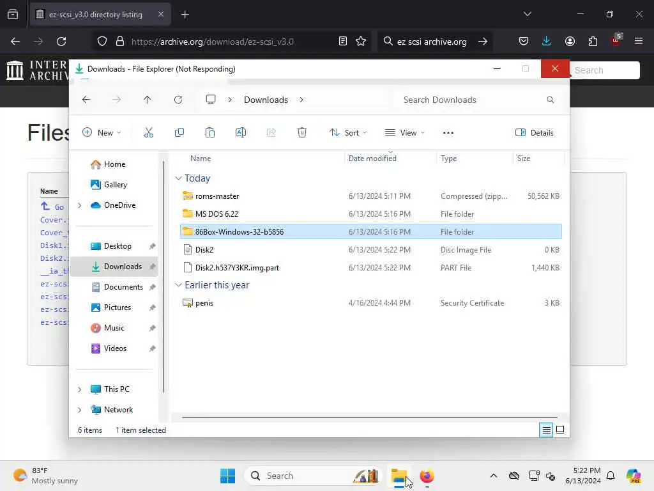Select the MS DOS 6.22 folder
The height and width of the screenshot is (491, 654).
click(371, 214)
